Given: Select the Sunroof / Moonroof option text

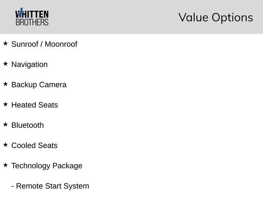Looking at the screenshot, I should (x=44, y=44).
